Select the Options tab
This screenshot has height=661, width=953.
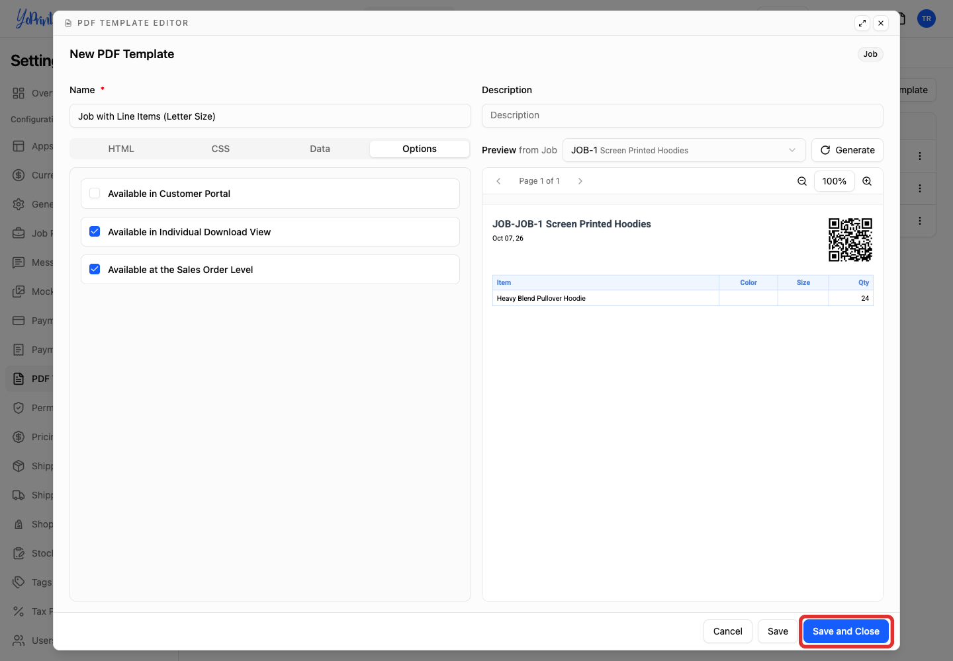(420, 149)
